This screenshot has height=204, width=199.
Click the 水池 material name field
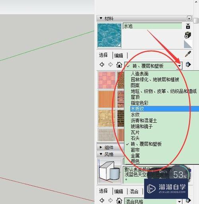152,26
